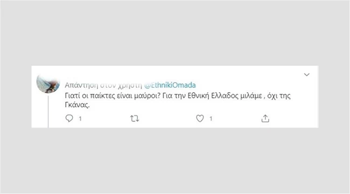This screenshot has height=194, width=350.
Task: Click the word 'μαύροι?' in the tweet
Action: (148, 96)
